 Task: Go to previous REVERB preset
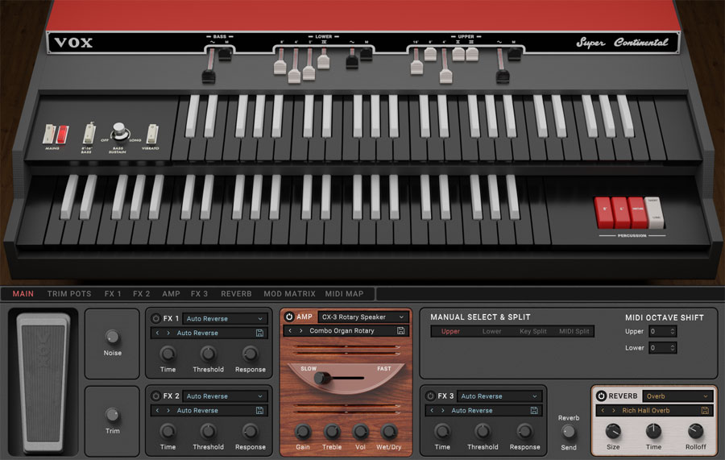pos(603,411)
